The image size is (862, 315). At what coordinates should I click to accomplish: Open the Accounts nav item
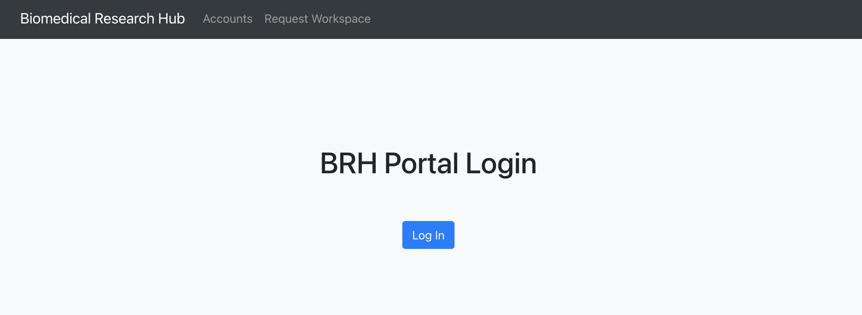228,19
